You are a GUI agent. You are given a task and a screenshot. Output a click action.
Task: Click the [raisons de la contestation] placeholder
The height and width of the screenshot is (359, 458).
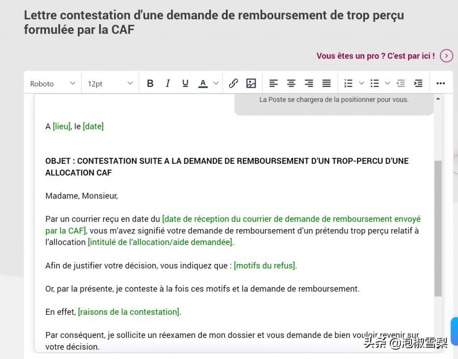(129, 312)
